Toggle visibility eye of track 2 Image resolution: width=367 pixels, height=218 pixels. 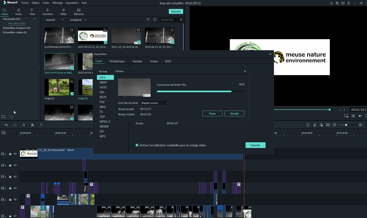(x=15, y=199)
